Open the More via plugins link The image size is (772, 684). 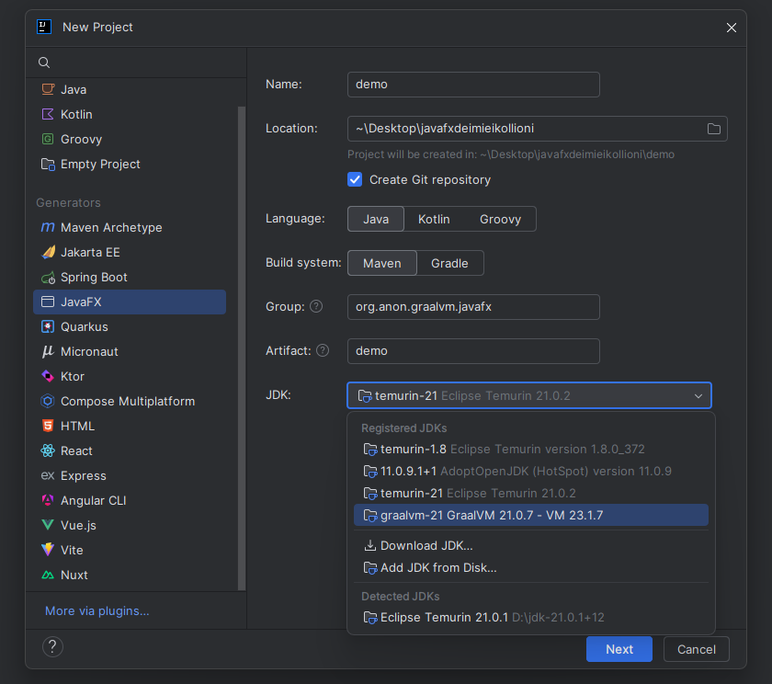coord(97,610)
